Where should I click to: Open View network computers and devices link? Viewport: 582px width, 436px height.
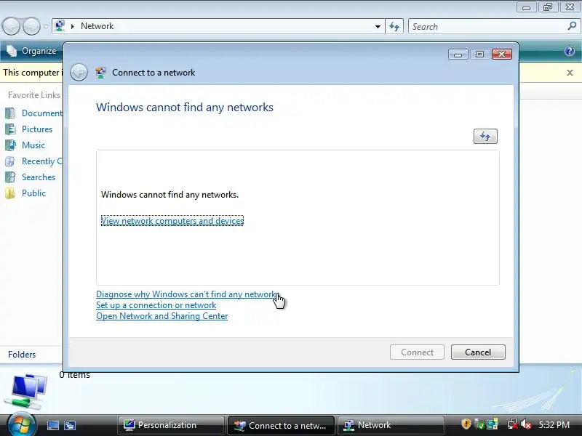(x=172, y=221)
